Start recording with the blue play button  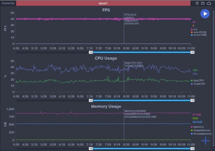coord(205,14)
